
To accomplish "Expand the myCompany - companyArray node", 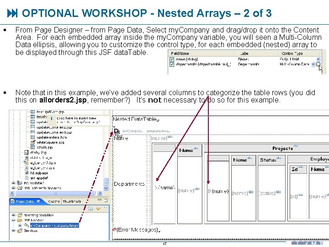I will point(20,226).
